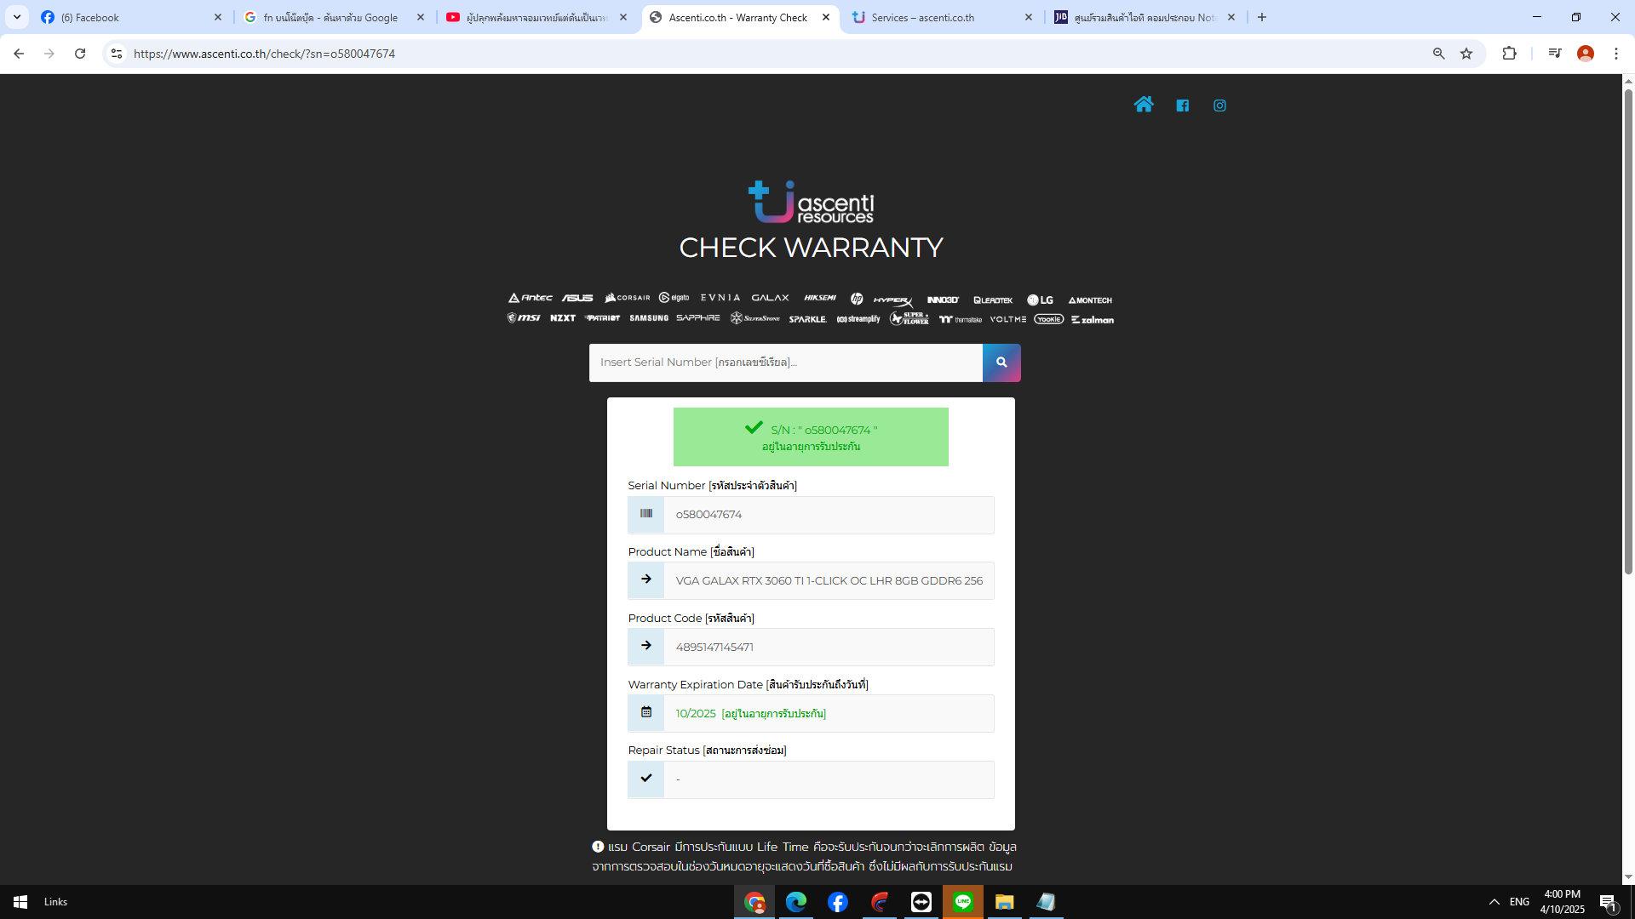Open the Extensions puzzle icon
Viewport: 1635px width, 919px height.
pyautogui.click(x=1509, y=54)
